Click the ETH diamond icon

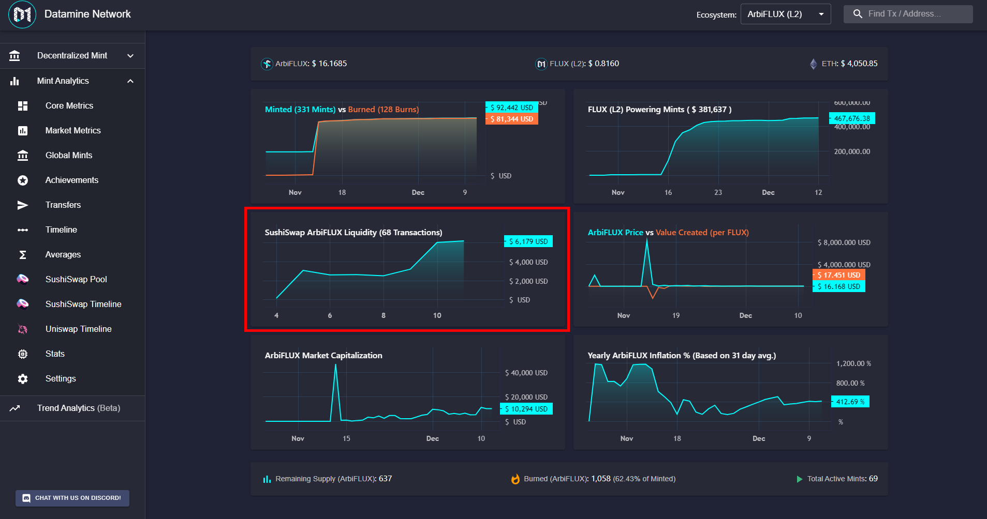pyautogui.click(x=813, y=64)
